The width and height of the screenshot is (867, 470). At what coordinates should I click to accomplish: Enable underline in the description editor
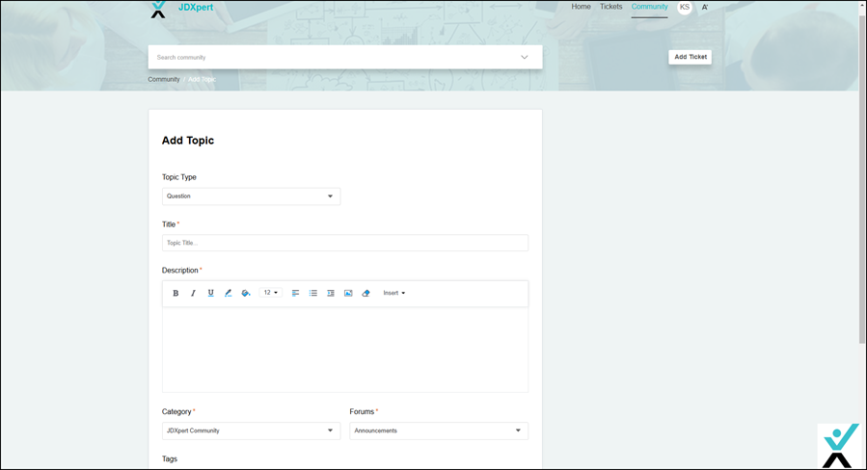tap(210, 293)
